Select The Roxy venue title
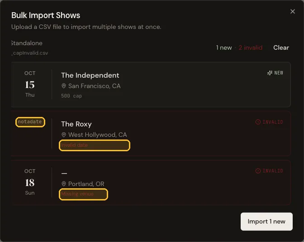 (x=76, y=124)
